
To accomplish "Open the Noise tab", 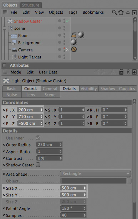I will (x=12, y=95).
